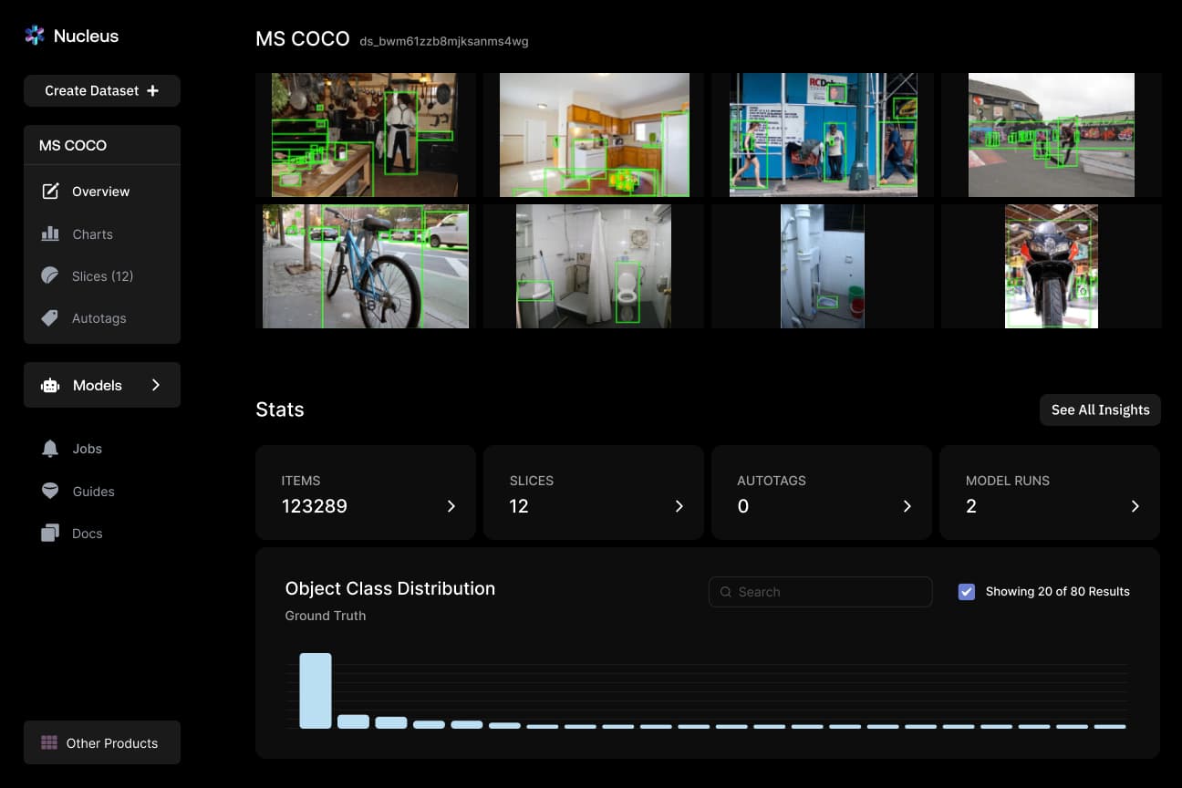Image resolution: width=1182 pixels, height=788 pixels.
Task: Click the Overview pencil-edit icon
Action: [x=50, y=192]
